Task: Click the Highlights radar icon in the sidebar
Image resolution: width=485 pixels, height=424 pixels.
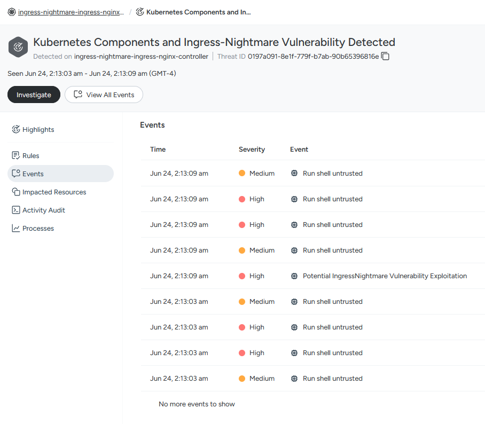Action: pyautogui.click(x=16, y=129)
